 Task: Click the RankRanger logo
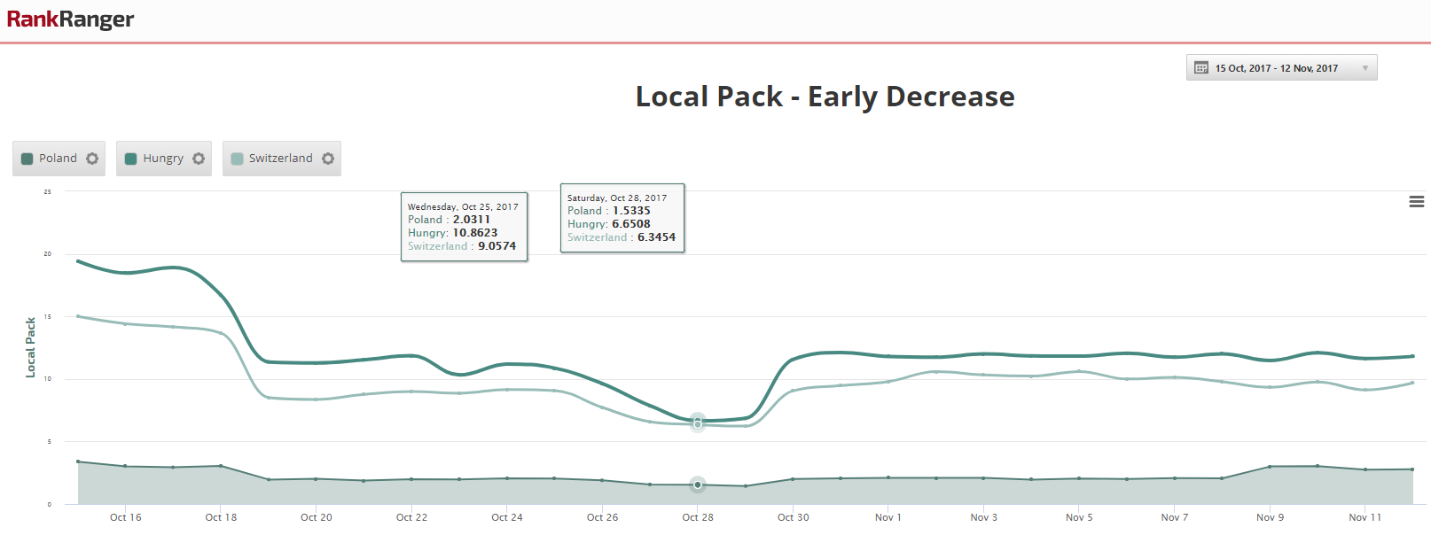pos(70,19)
